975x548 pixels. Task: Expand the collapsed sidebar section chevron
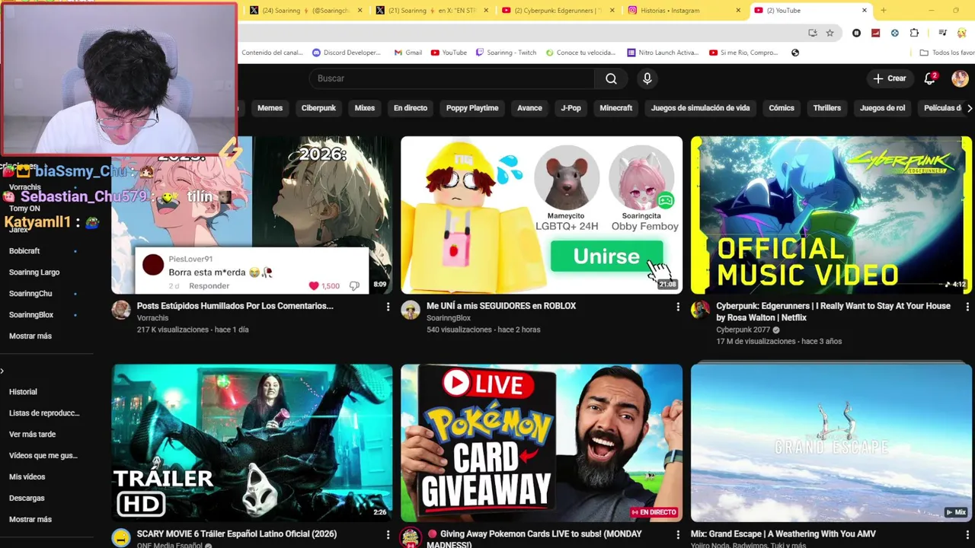[2, 371]
